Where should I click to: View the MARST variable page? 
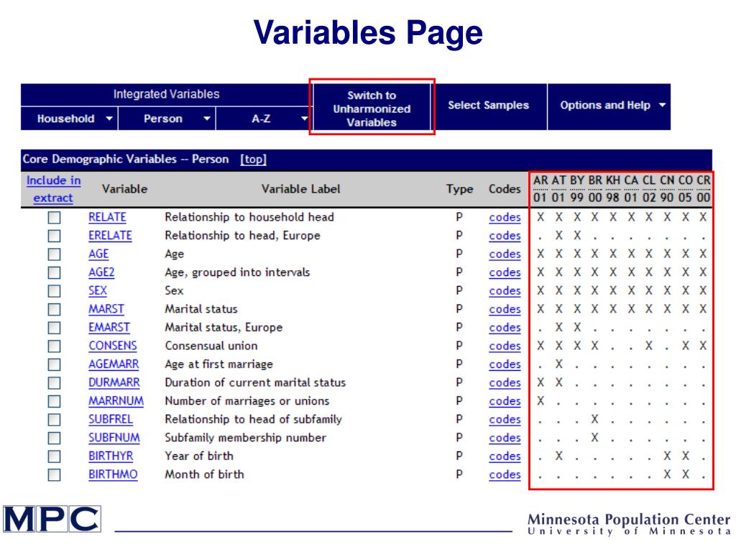(x=106, y=309)
